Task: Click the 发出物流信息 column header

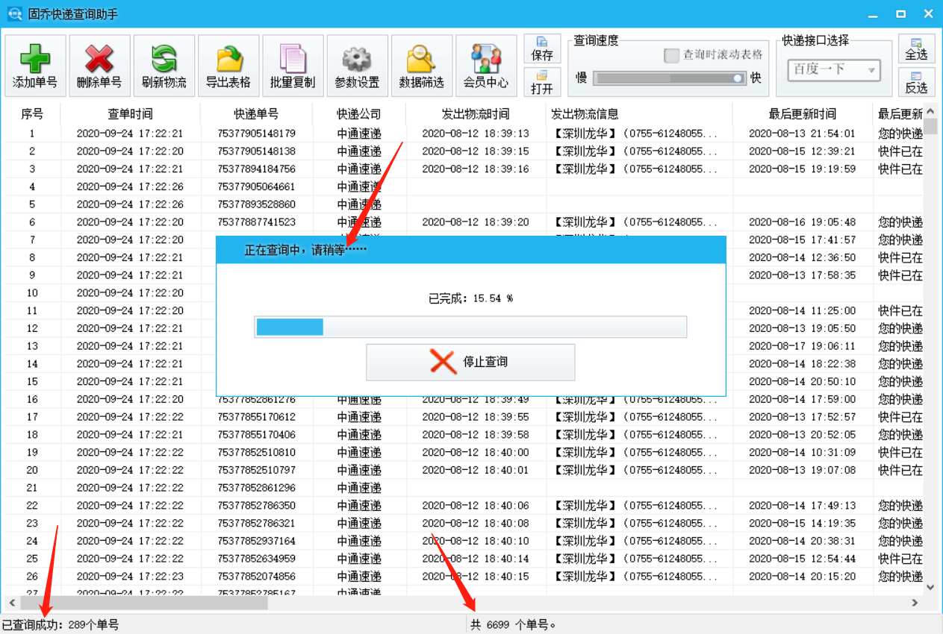Action: click(639, 114)
